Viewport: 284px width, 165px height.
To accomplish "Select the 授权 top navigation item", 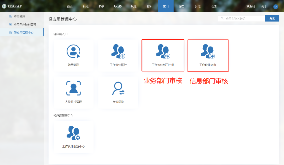I will 149,6.
